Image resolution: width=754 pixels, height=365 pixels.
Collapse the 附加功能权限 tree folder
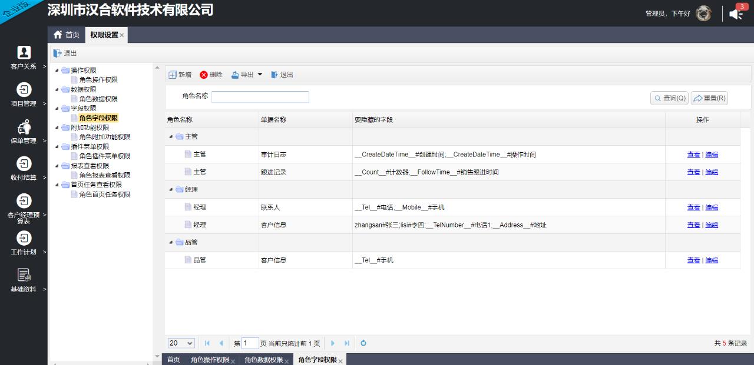(x=57, y=128)
